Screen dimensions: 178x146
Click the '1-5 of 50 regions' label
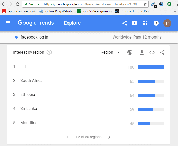(88, 137)
